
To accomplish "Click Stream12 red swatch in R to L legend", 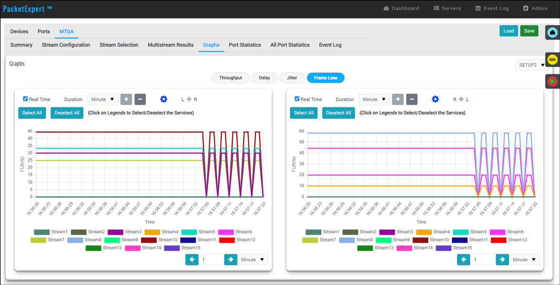I will 499,240.
